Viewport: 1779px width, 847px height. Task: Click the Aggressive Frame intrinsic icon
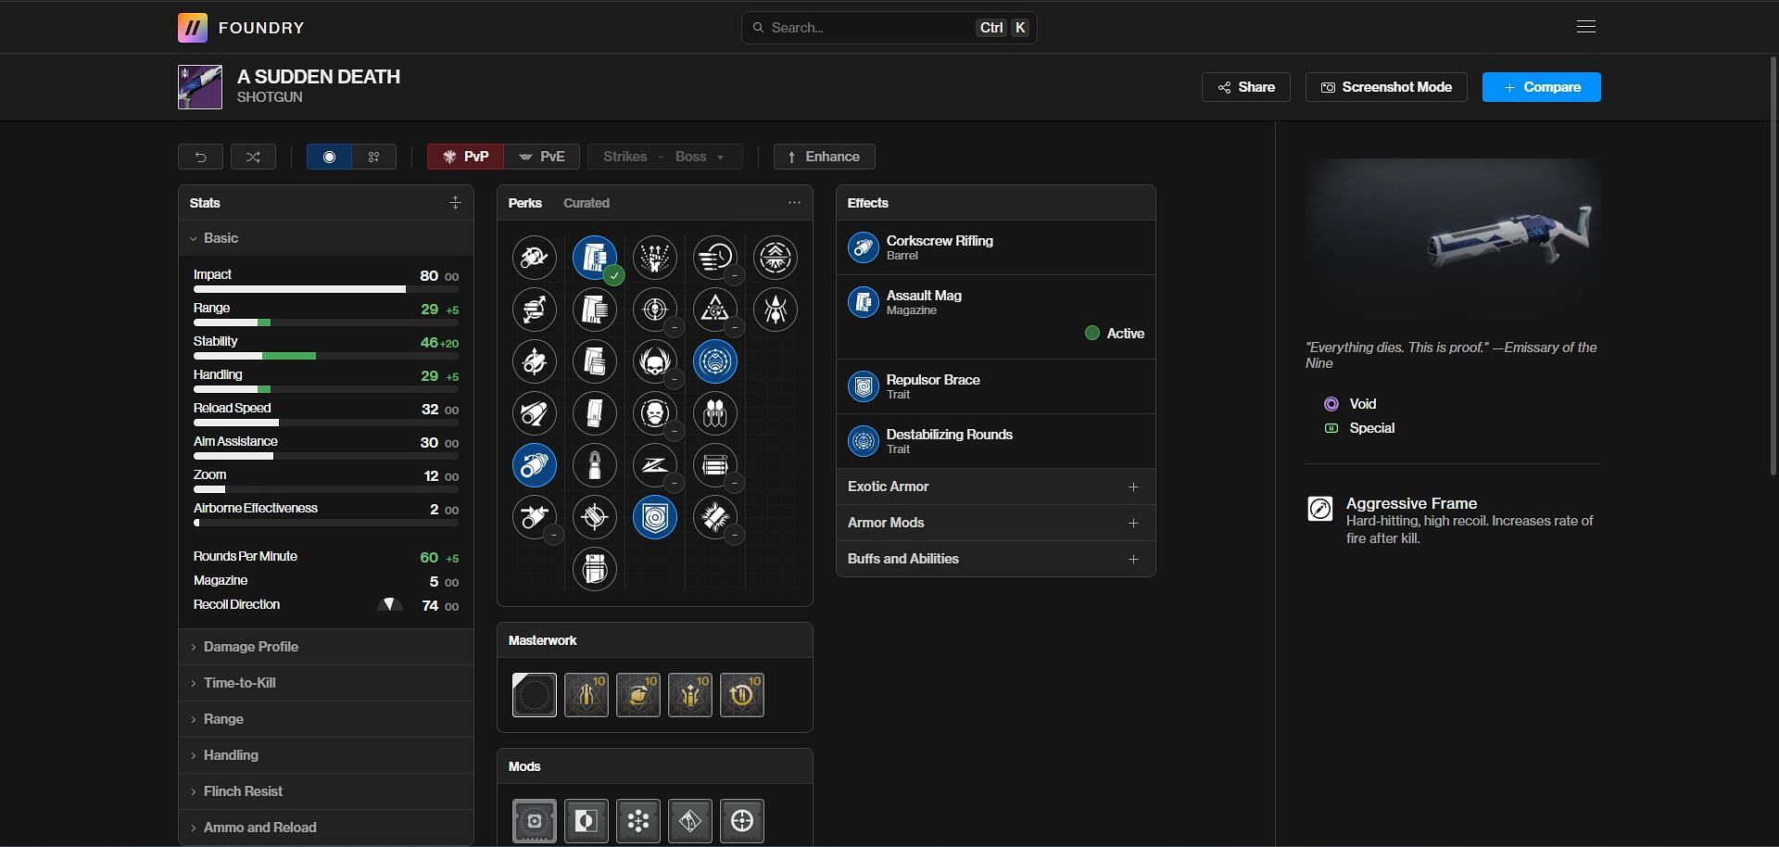[1320, 508]
